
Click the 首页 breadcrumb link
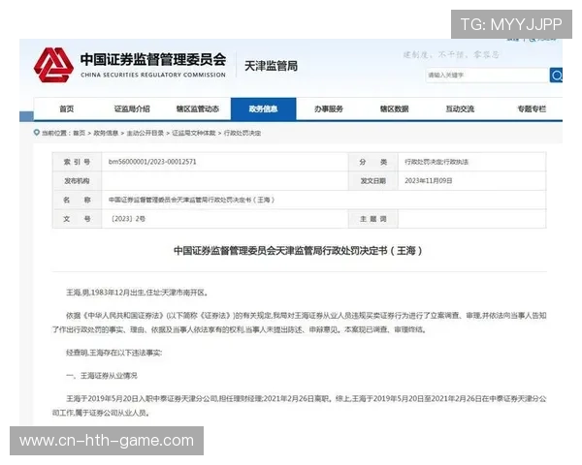(x=80, y=133)
